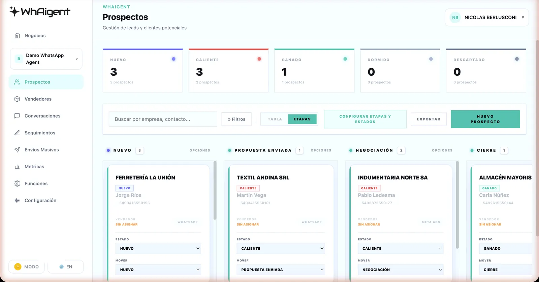Click the Funciones gear icon
The height and width of the screenshot is (282, 539).
click(x=17, y=183)
